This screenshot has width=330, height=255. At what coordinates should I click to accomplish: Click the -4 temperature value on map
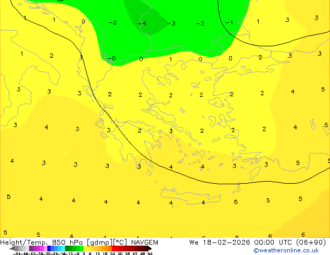coord(142,23)
